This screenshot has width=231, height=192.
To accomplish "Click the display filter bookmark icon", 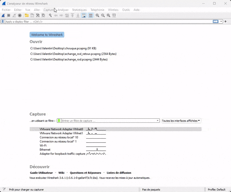I will pos(3,22).
